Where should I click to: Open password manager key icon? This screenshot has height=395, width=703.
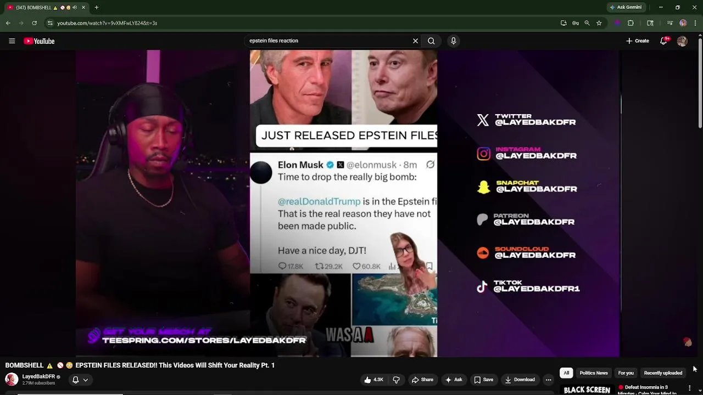[x=575, y=23]
